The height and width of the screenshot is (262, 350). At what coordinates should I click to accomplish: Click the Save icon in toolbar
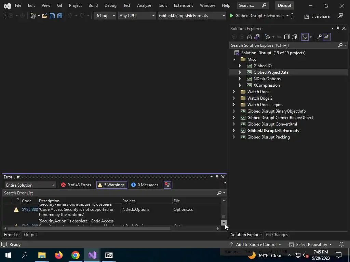tap(52, 16)
